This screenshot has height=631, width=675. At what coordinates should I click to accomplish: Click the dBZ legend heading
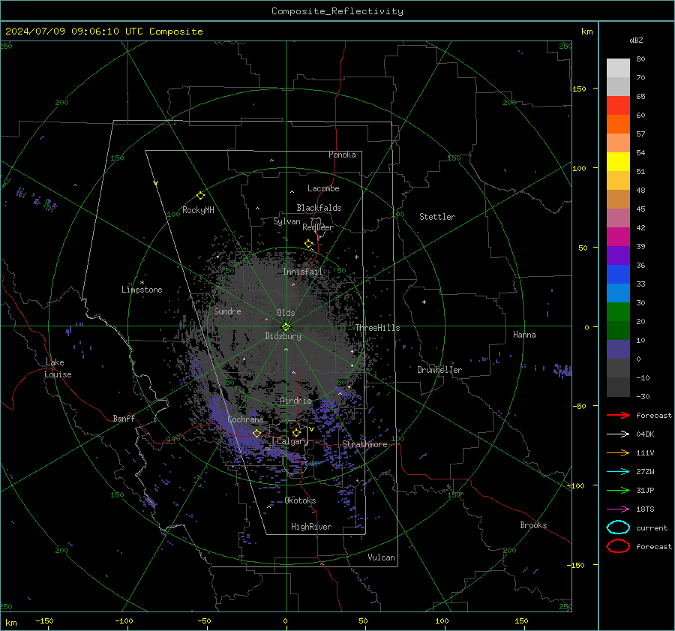coord(636,40)
